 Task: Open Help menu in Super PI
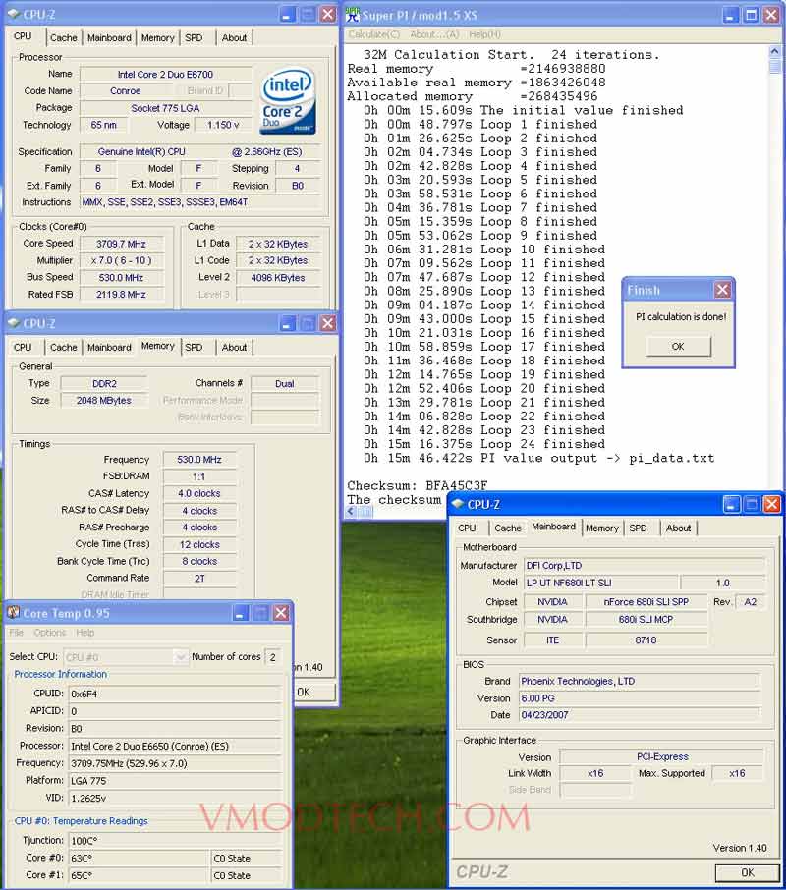[x=484, y=34]
